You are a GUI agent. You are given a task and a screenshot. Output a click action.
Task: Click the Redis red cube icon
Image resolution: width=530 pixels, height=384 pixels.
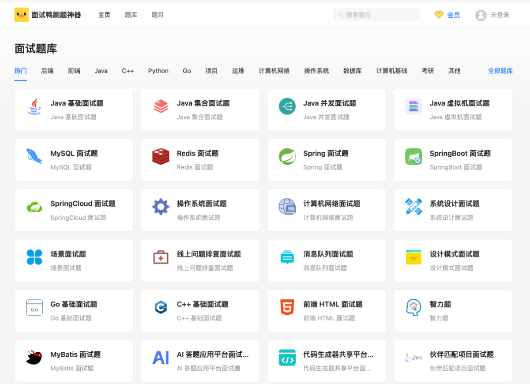[x=161, y=157]
